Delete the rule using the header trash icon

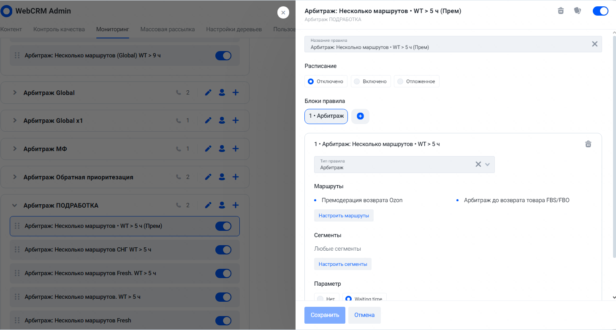click(x=561, y=11)
